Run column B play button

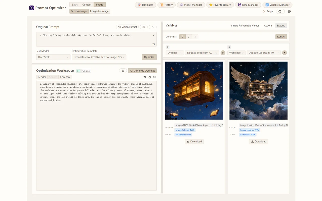point(284,53)
